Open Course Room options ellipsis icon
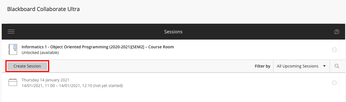This screenshot has height=102, width=346. (x=334, y=50)
